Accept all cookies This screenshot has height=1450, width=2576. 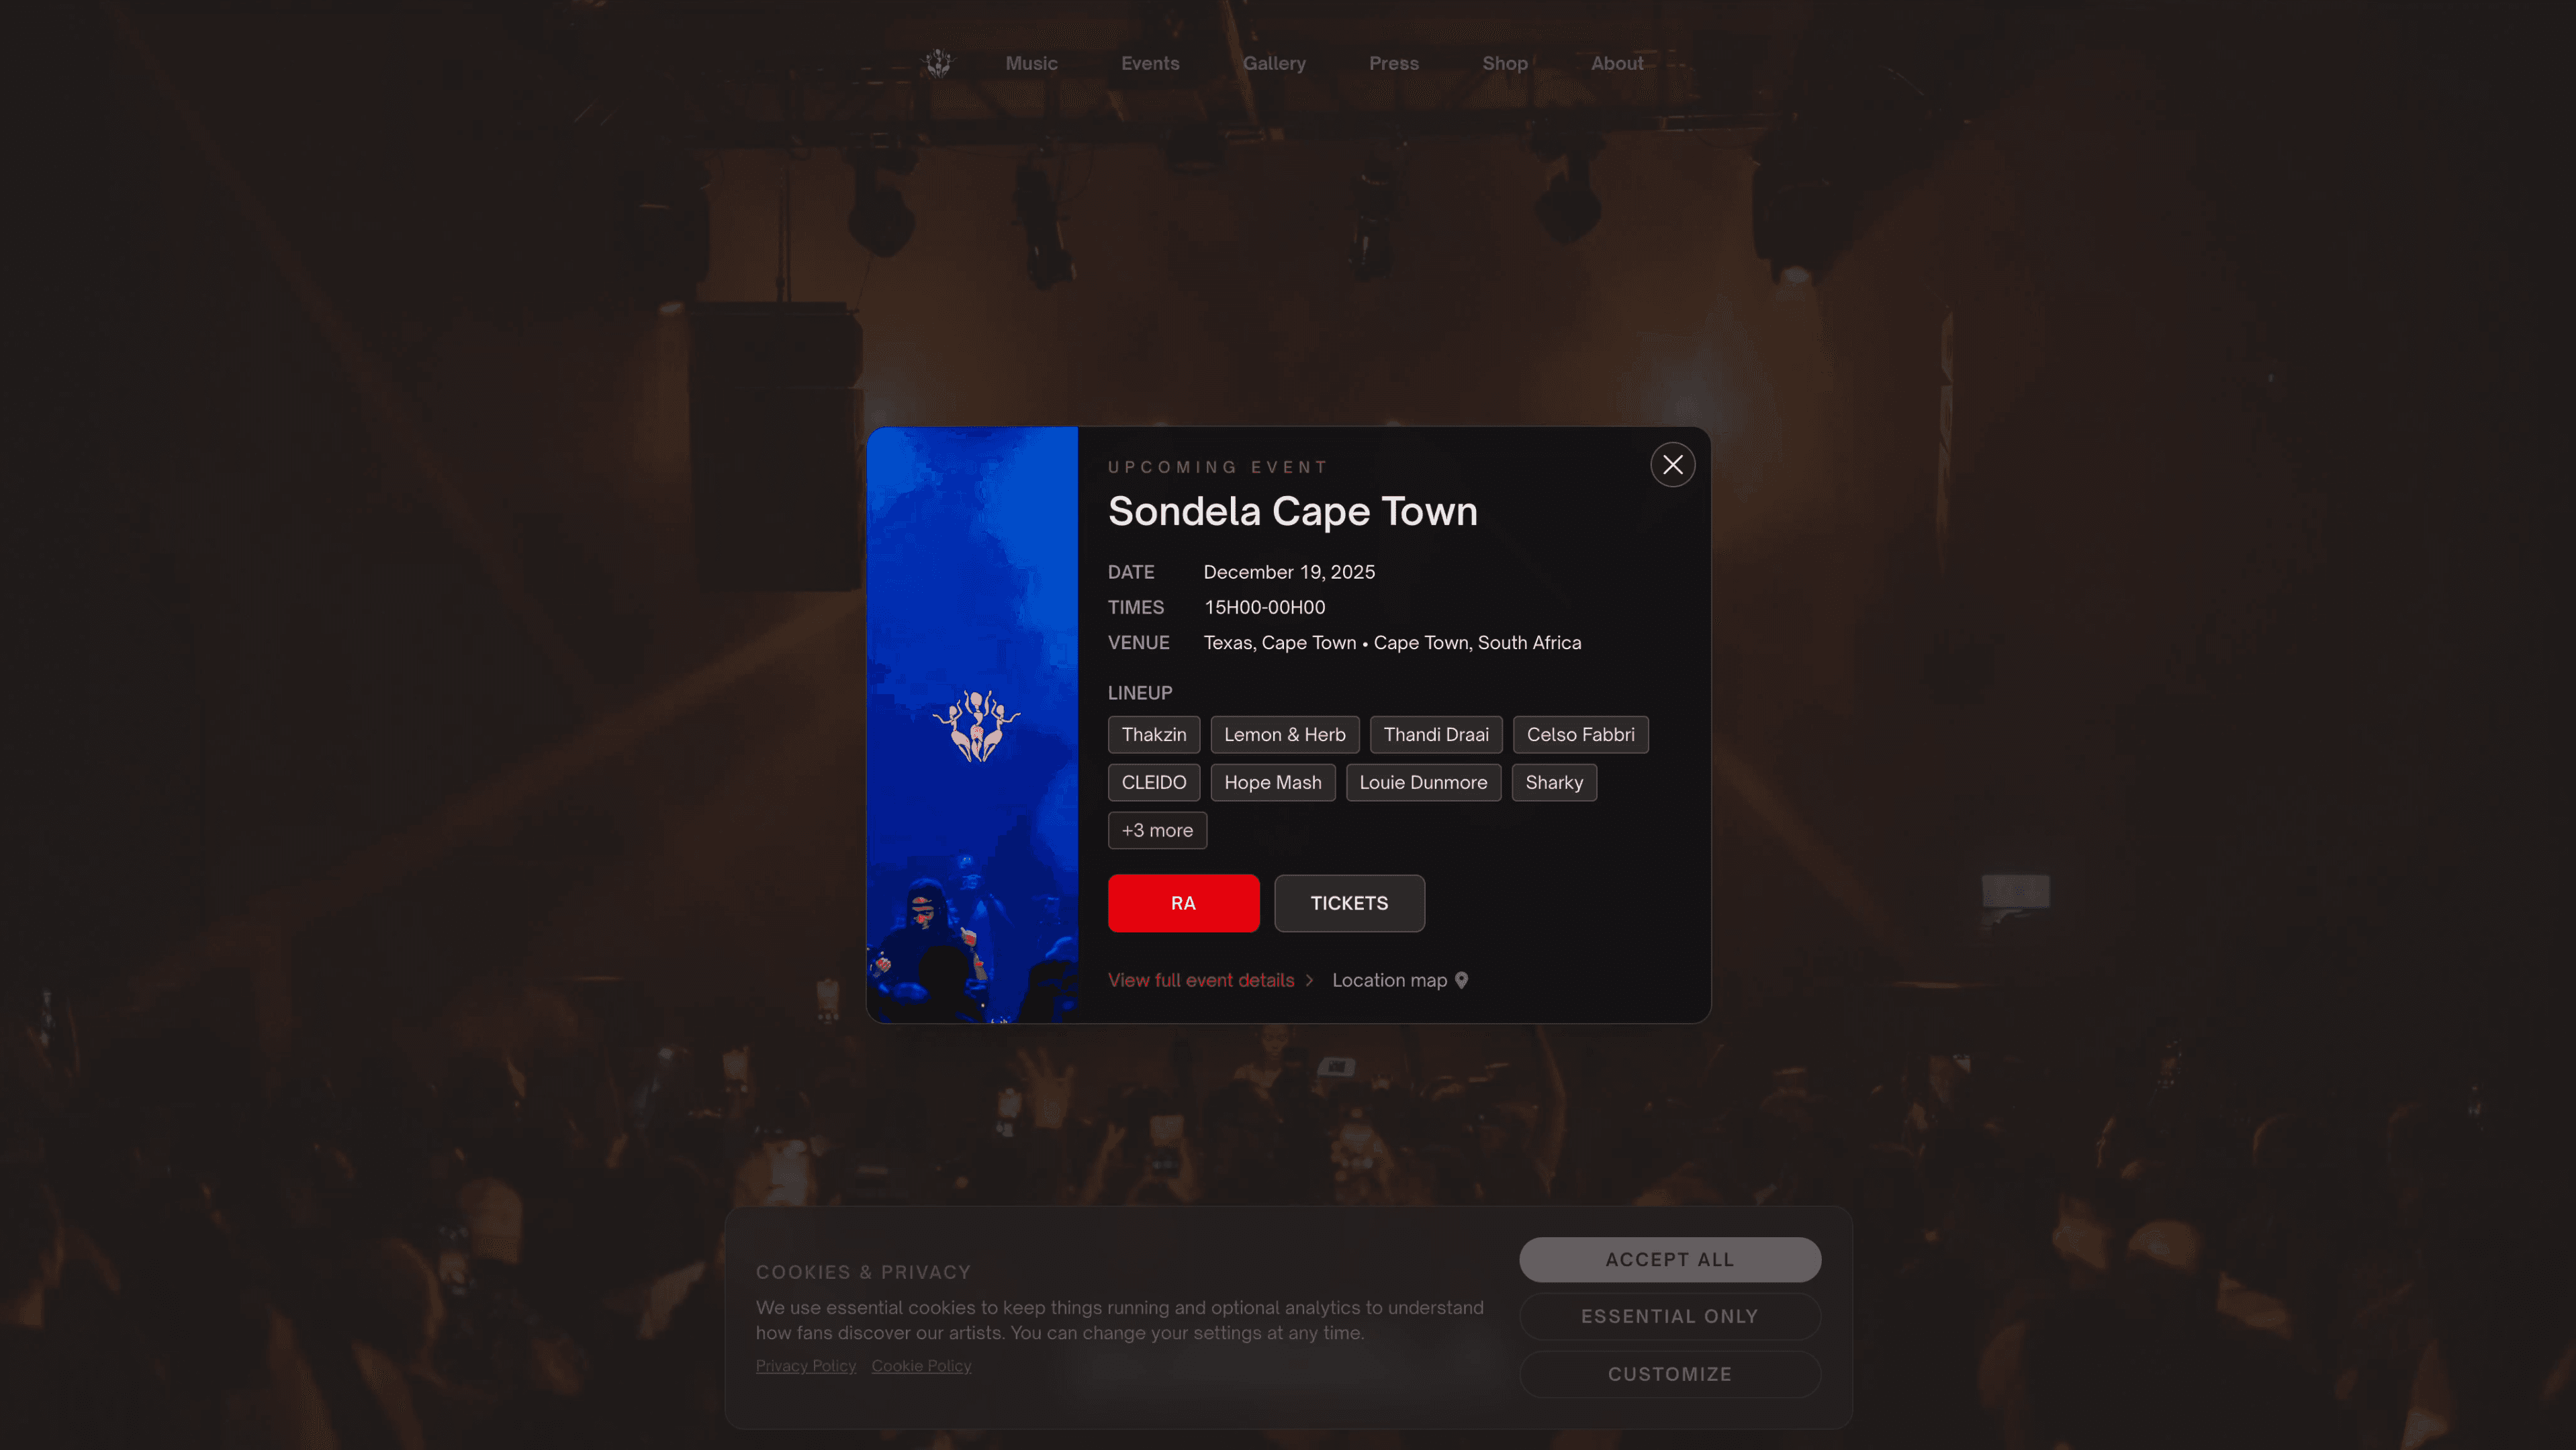[x=1669, y=1260]
